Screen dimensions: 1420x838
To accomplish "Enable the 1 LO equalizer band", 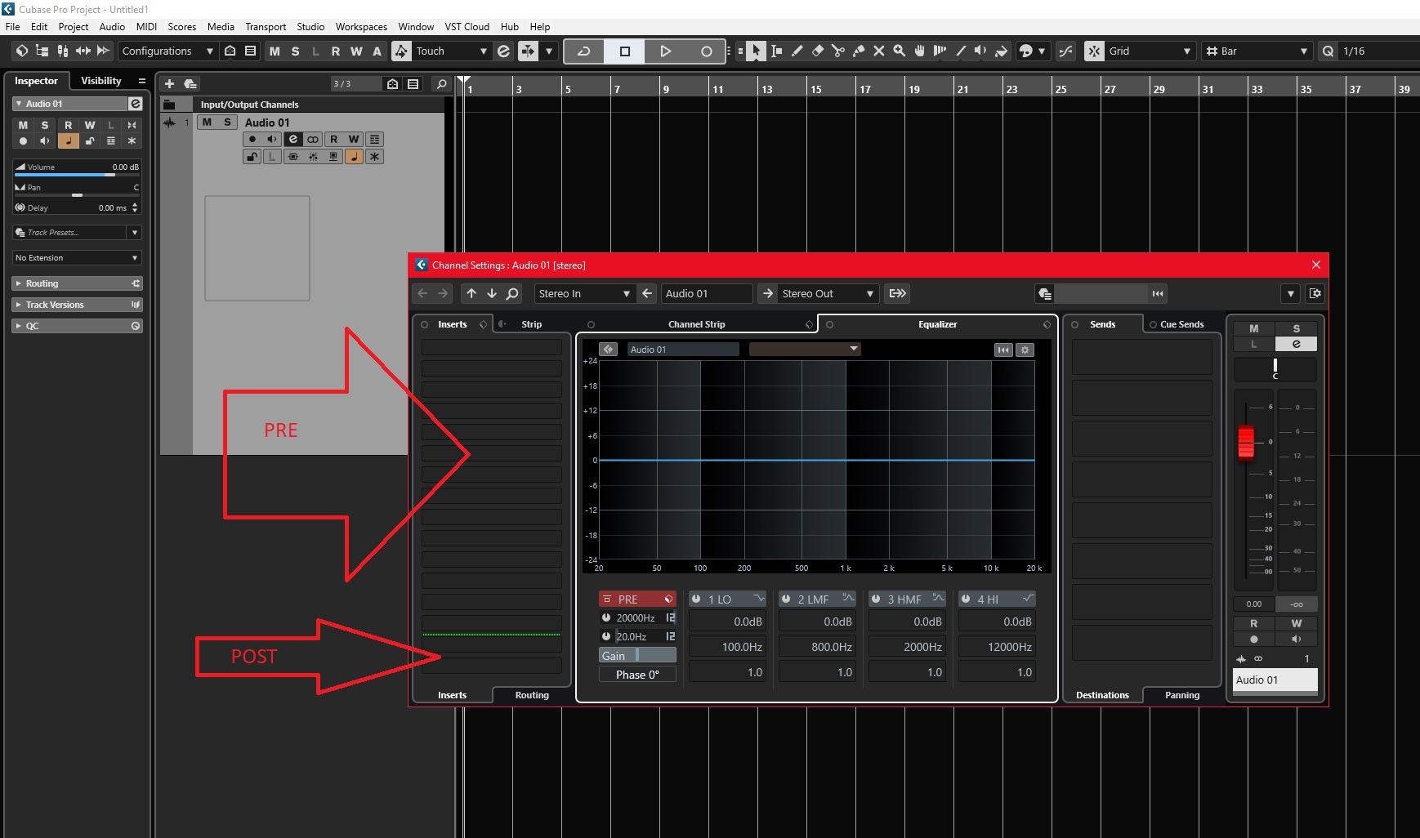I will click(x=696, y=599).
